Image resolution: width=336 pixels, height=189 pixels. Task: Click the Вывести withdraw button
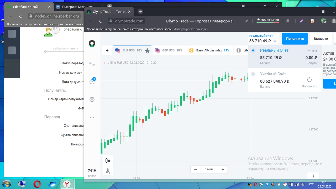321,39
